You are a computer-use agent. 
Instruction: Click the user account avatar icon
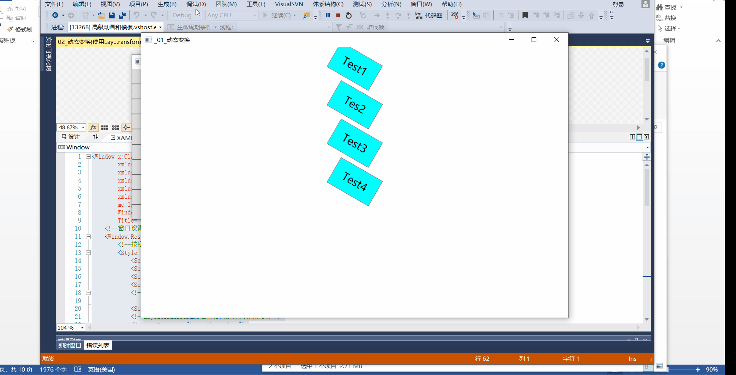point(645,4)
